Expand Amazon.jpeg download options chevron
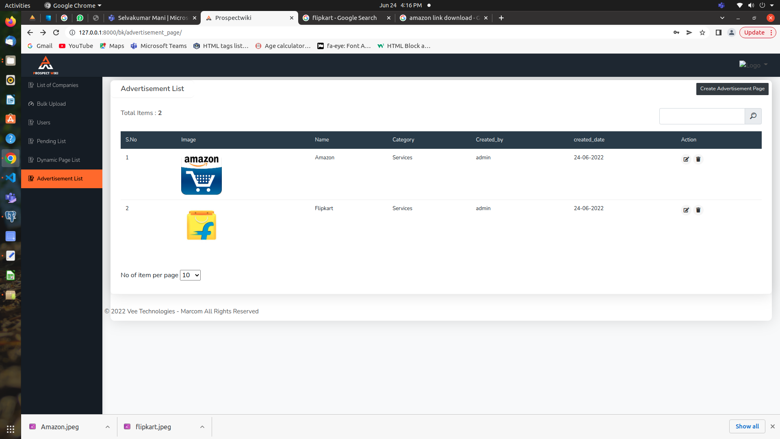This screenshot has height=439, width=780. click(x=108, y=427)
